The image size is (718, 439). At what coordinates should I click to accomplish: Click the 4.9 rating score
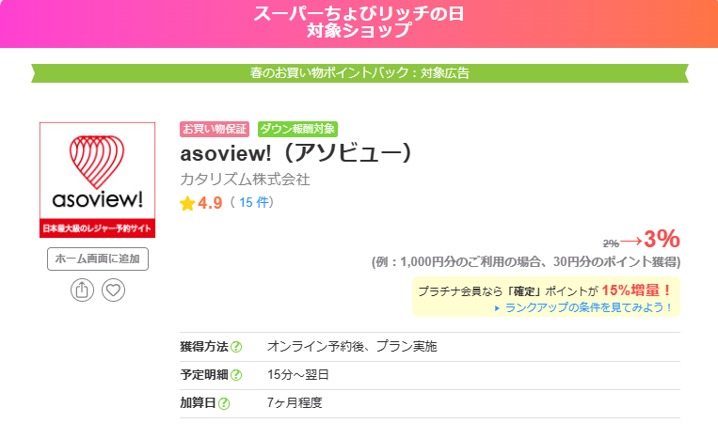(210, 203)
